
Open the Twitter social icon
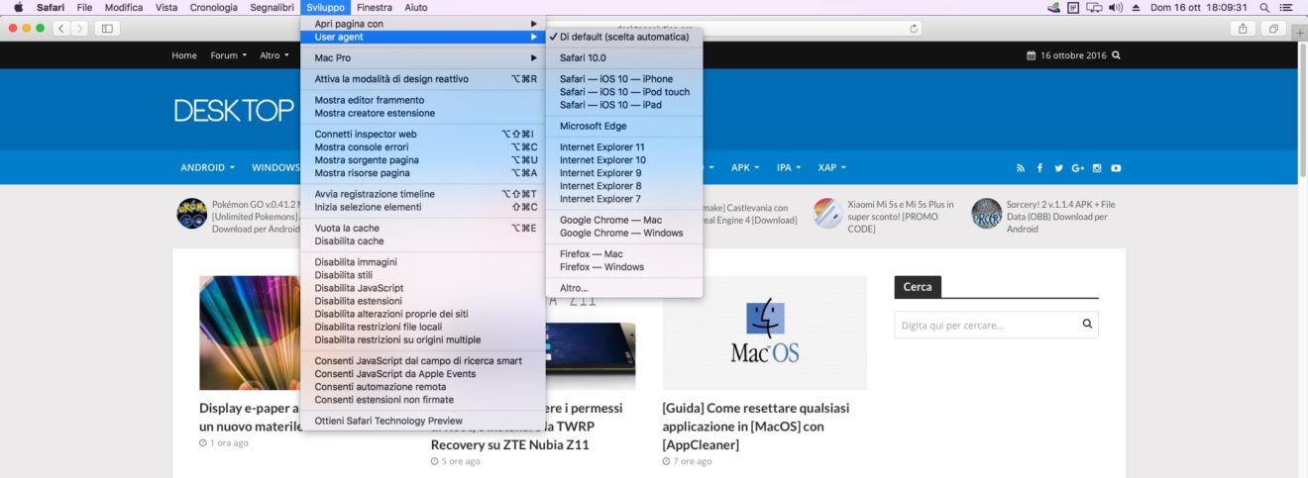coord(1058,168)
